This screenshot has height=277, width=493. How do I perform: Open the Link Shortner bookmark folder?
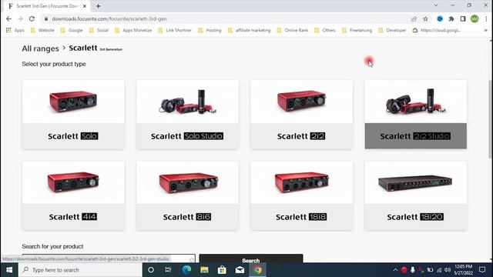point(175,30)
